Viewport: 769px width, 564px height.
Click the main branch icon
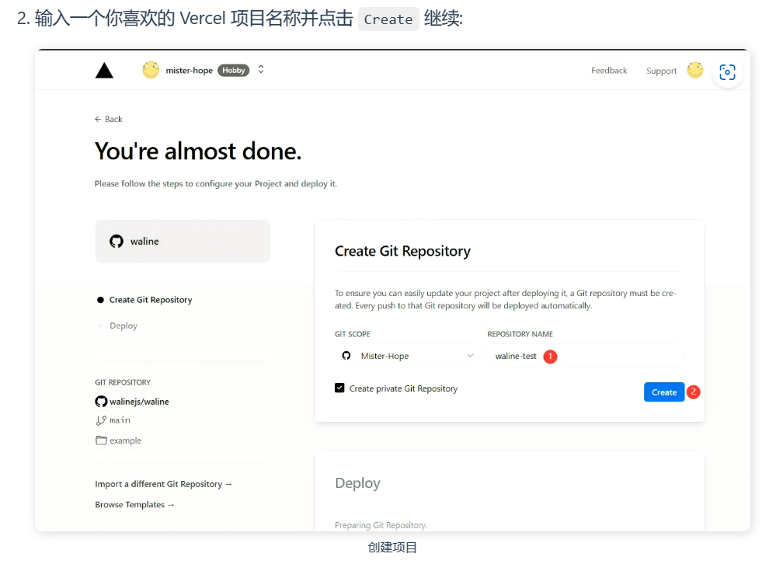pyautogui.click(x=101, y=420)
